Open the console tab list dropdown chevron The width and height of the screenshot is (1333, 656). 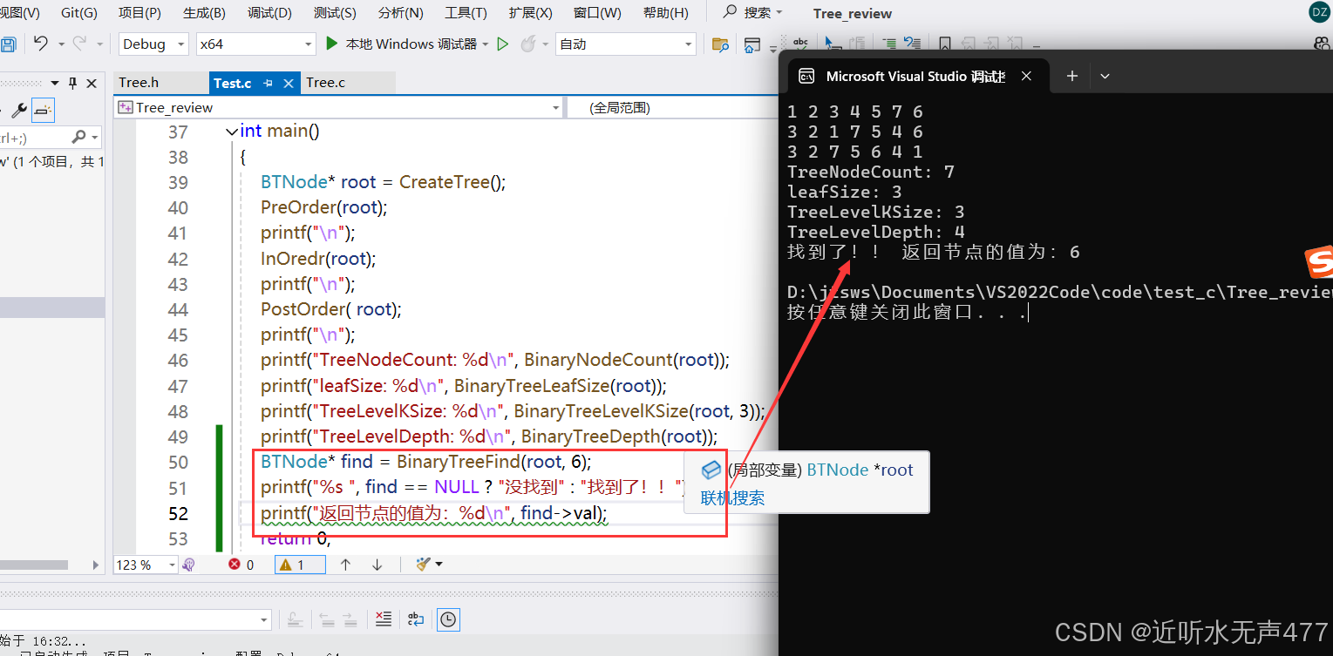click(1105, 76)
